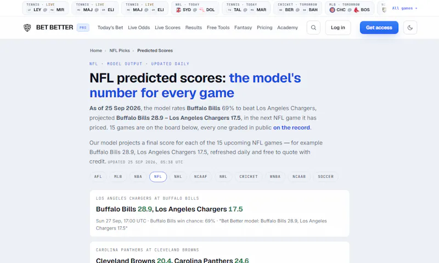The height and width of the screenshot is (263, 439).
Task: Click the Cleveland Browns 20.4 score heading
Action: tap(172, 260)
